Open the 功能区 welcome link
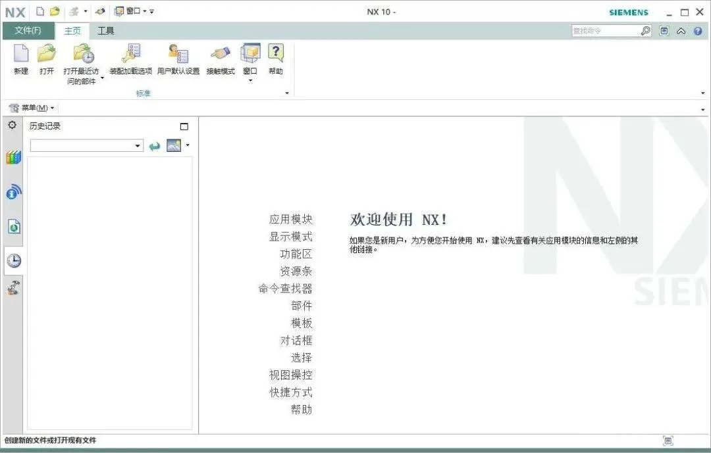The image size is (711, 453). point(296,254)
